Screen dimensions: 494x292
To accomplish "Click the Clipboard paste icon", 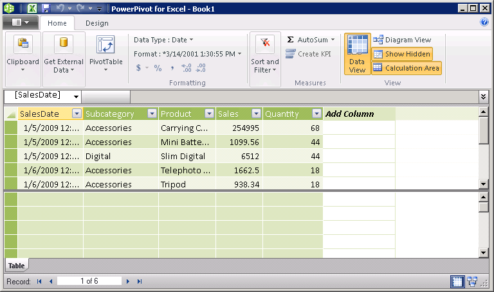I will (23, 44).
